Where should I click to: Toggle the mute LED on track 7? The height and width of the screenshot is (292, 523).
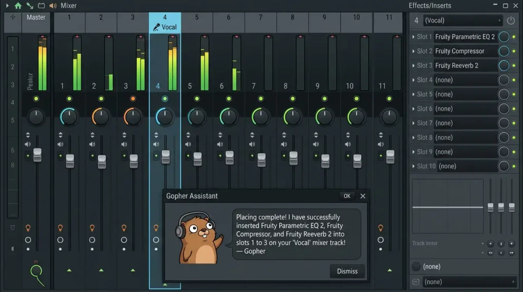[x=260, y=99]
